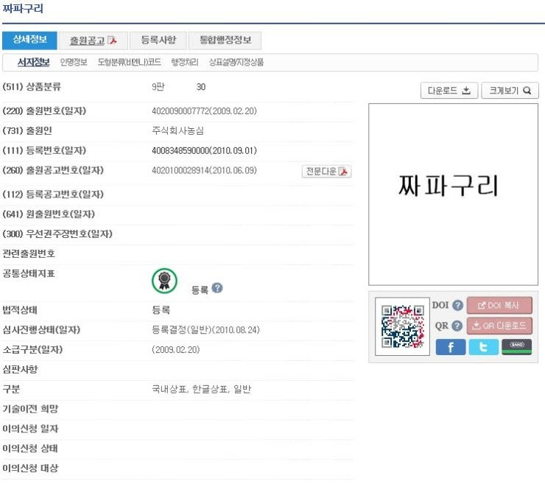Go to 도형분류(비엔나)코드 section
The width and height of the screenshot is (545, 484).
[130, 63]
